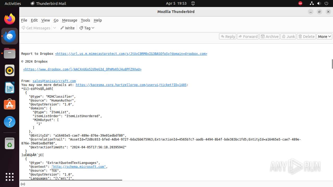Open Help from the dock
The height and width of the screenshot is (187, 333).
pyautogui.click(x=10, y=122)
